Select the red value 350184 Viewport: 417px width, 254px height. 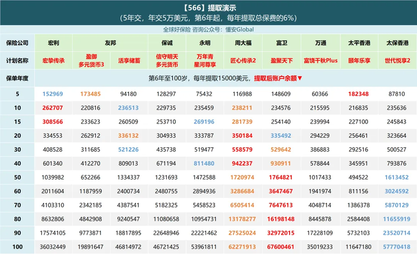[242, 135]
